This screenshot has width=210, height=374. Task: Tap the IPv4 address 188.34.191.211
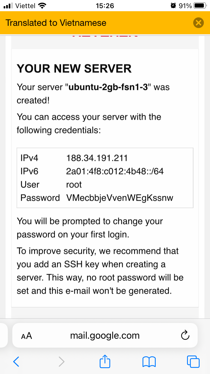point(97,158)
